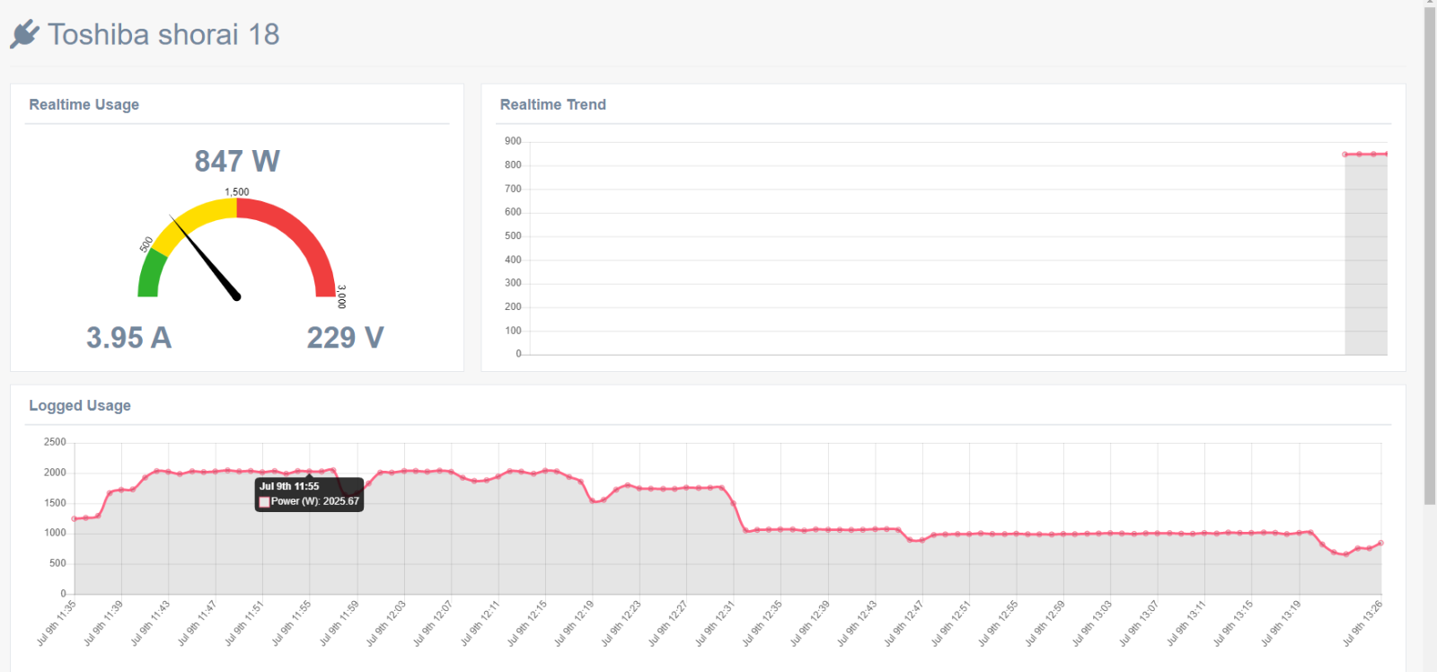The image size is (1437, 672).
Task: Click the gauge needle
Action: tap(206, 257)
